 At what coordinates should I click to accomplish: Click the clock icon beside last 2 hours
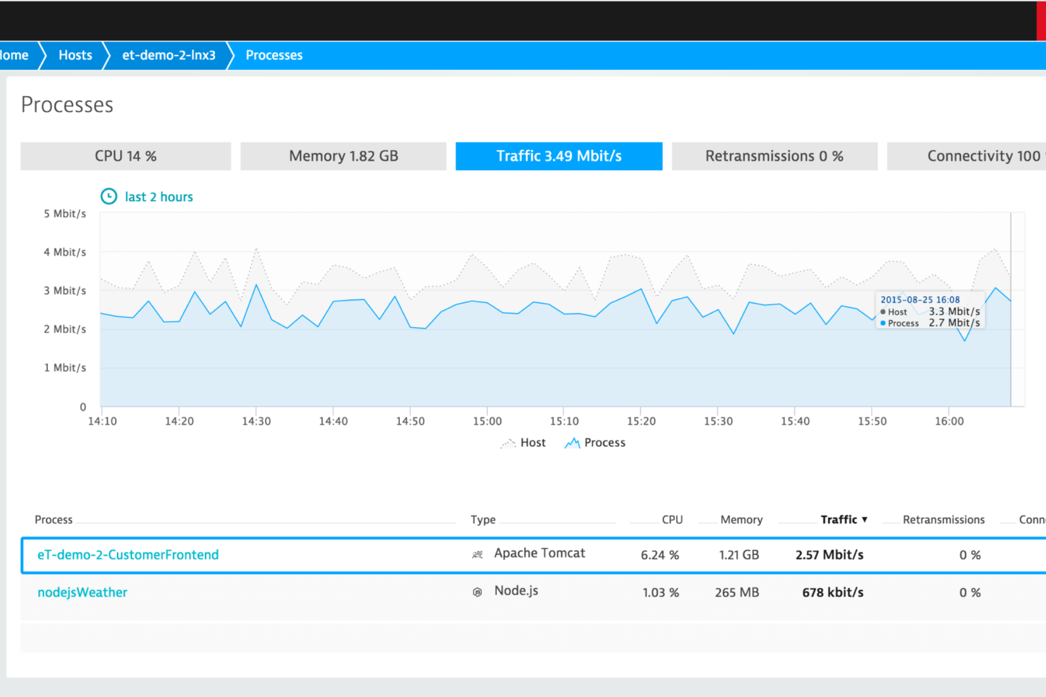pyautogui.click(x=108, y=196)
